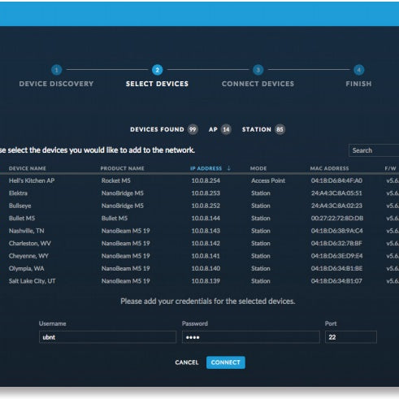Viewport: 399px width, 399px height.
Task: Click IP address 10.0.8.141
Action: pos(206,256)
